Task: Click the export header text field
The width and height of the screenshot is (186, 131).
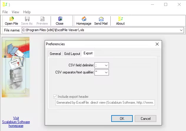Action: (105, 103)
